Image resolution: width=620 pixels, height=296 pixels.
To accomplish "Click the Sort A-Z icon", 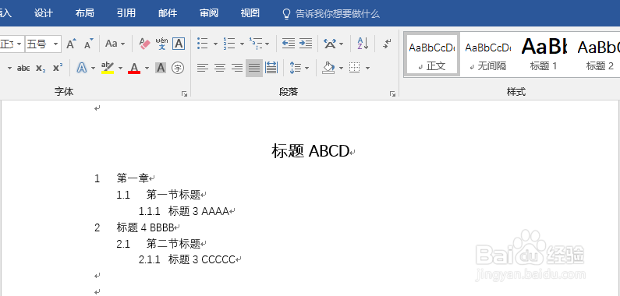I will click(x=363, y=44).
